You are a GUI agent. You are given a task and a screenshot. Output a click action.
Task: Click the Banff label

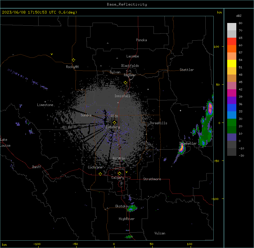[x=37, y=167]
